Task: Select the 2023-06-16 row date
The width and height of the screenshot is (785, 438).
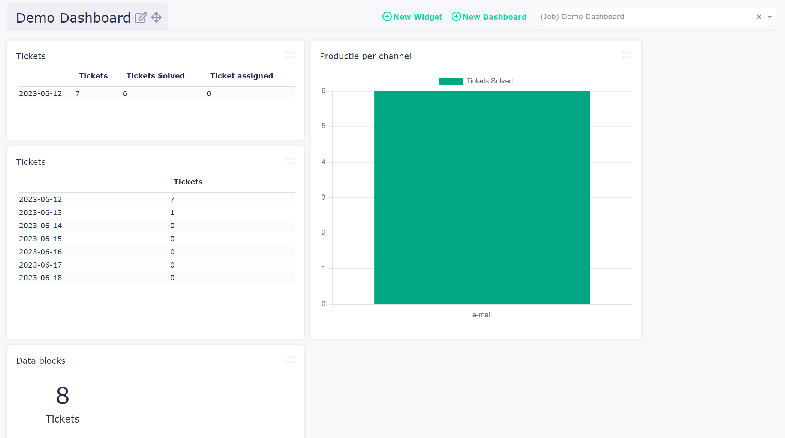Action: point(40,252)
